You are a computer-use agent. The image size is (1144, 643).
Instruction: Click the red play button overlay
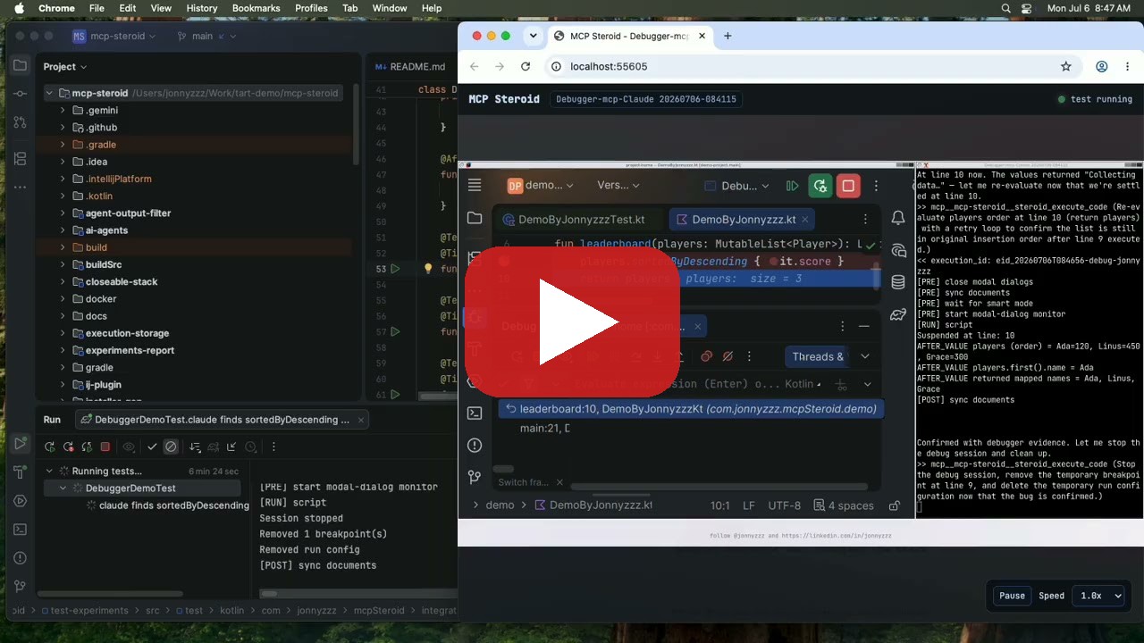pyautogui.click(x=572, y=321)
